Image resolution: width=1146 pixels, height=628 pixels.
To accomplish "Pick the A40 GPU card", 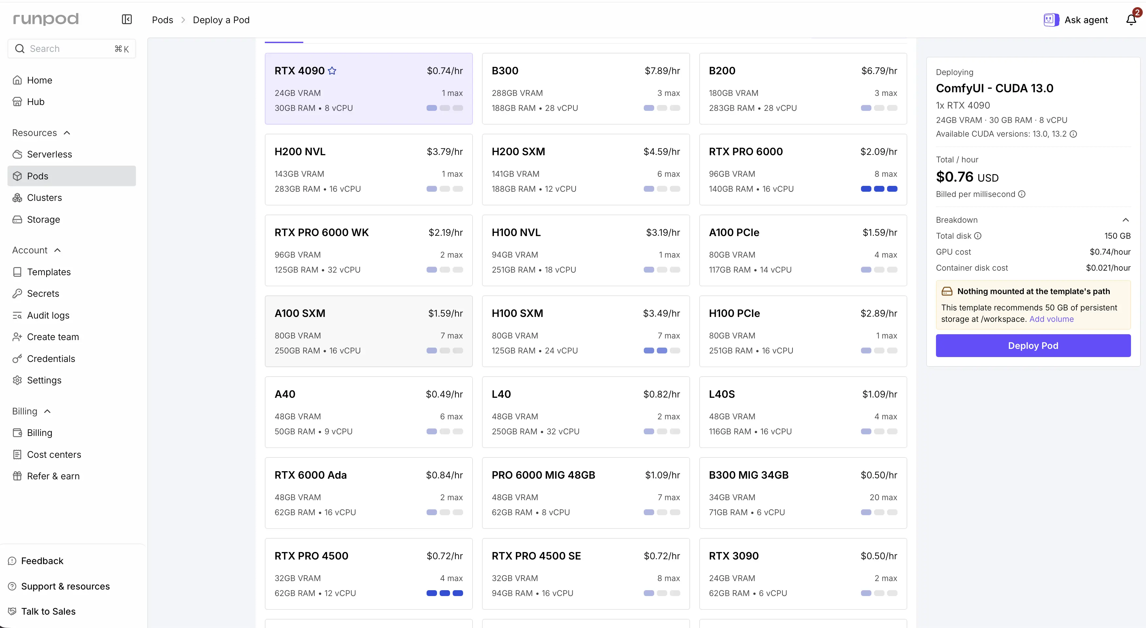I will coord(369,412).
